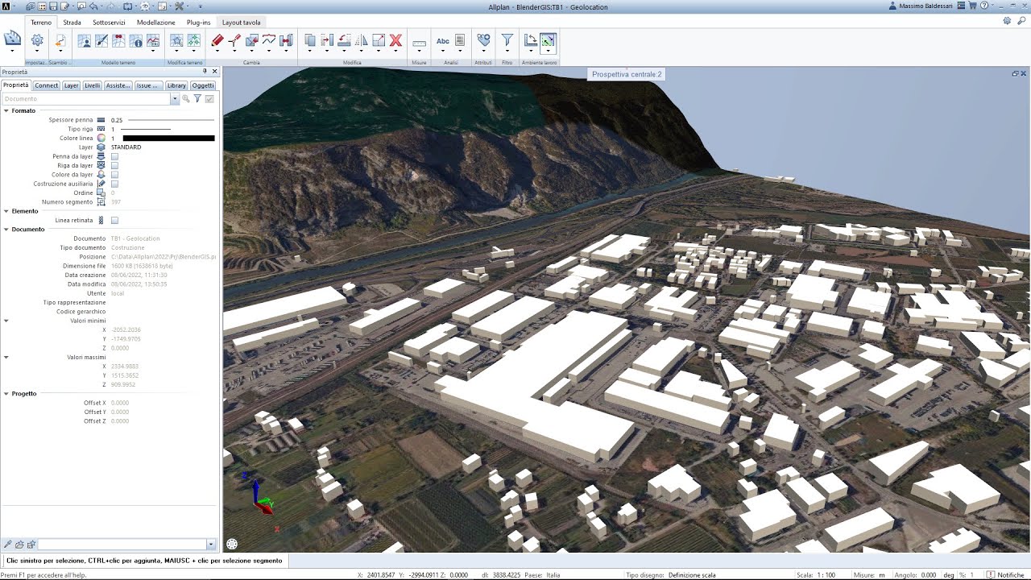Viewport: 1031px width, 580px height.
Task: Click the terrain model info icon
Action: tap(136, 40)
